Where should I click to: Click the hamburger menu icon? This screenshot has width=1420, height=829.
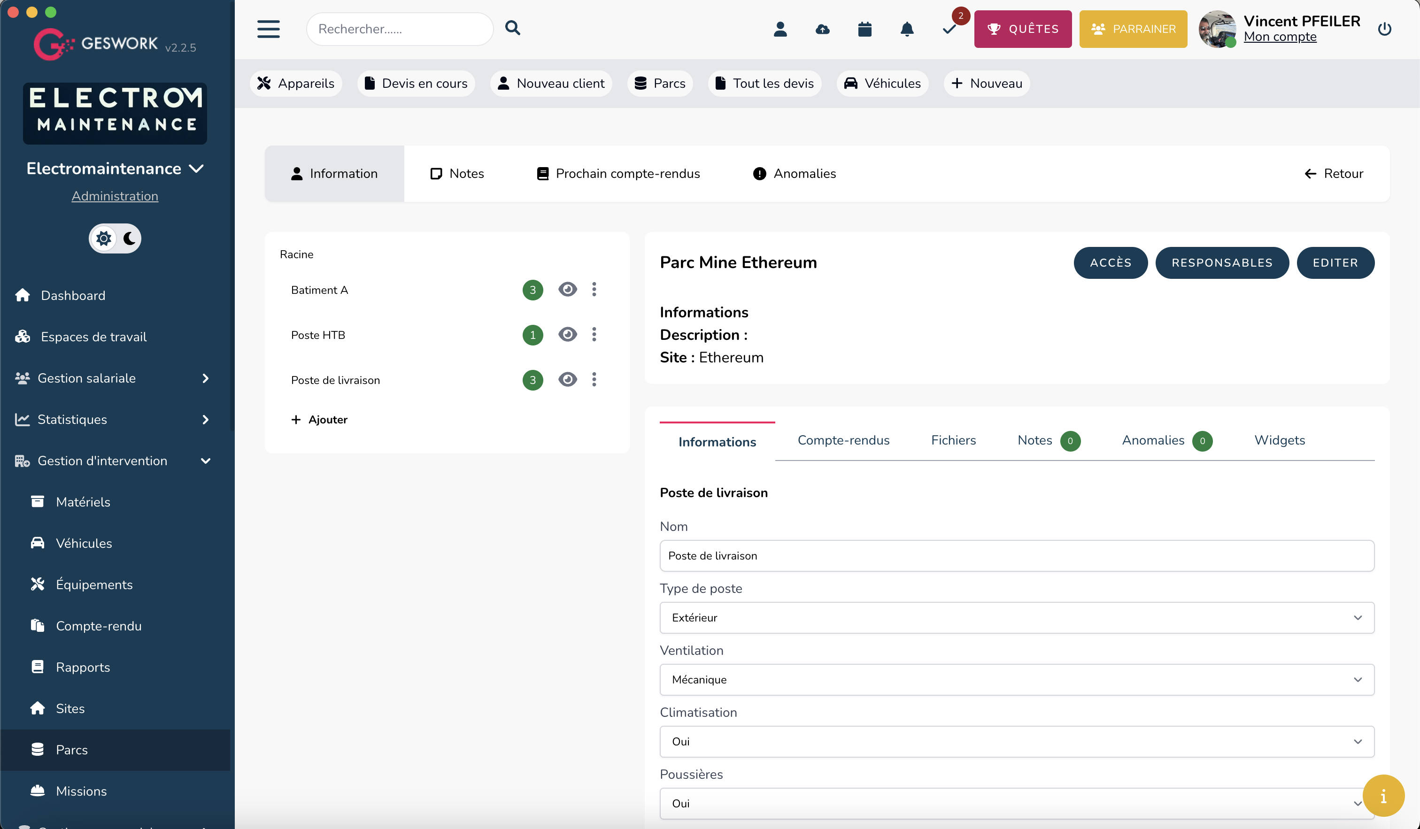(x=268, y=29)
